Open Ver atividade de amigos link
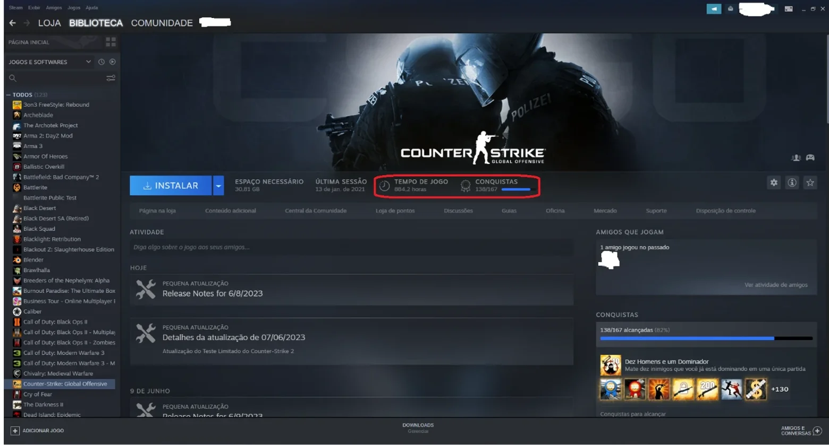Viewport: 829px width, 445px height. pyautogui.click(x=776, y=285)
